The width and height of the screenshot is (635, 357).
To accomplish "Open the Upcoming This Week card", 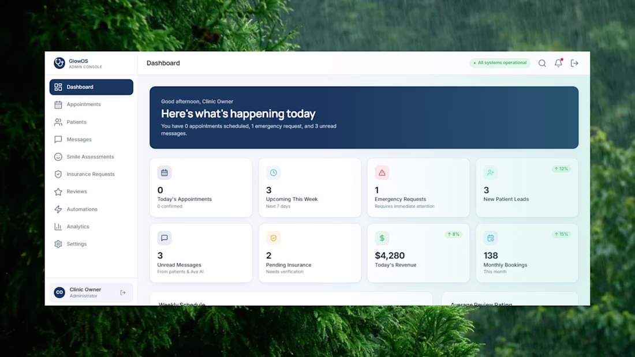I will [310, 187].
